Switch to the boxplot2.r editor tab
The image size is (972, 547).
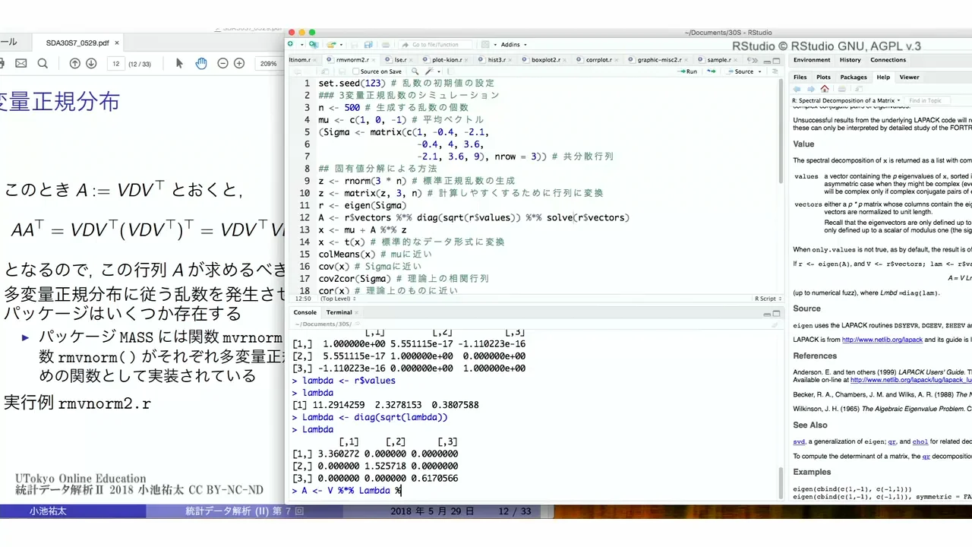click(x=546, y=60)
